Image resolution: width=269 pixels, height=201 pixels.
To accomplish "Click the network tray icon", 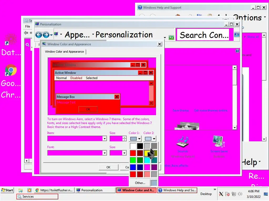I will [x=234, y=194].
